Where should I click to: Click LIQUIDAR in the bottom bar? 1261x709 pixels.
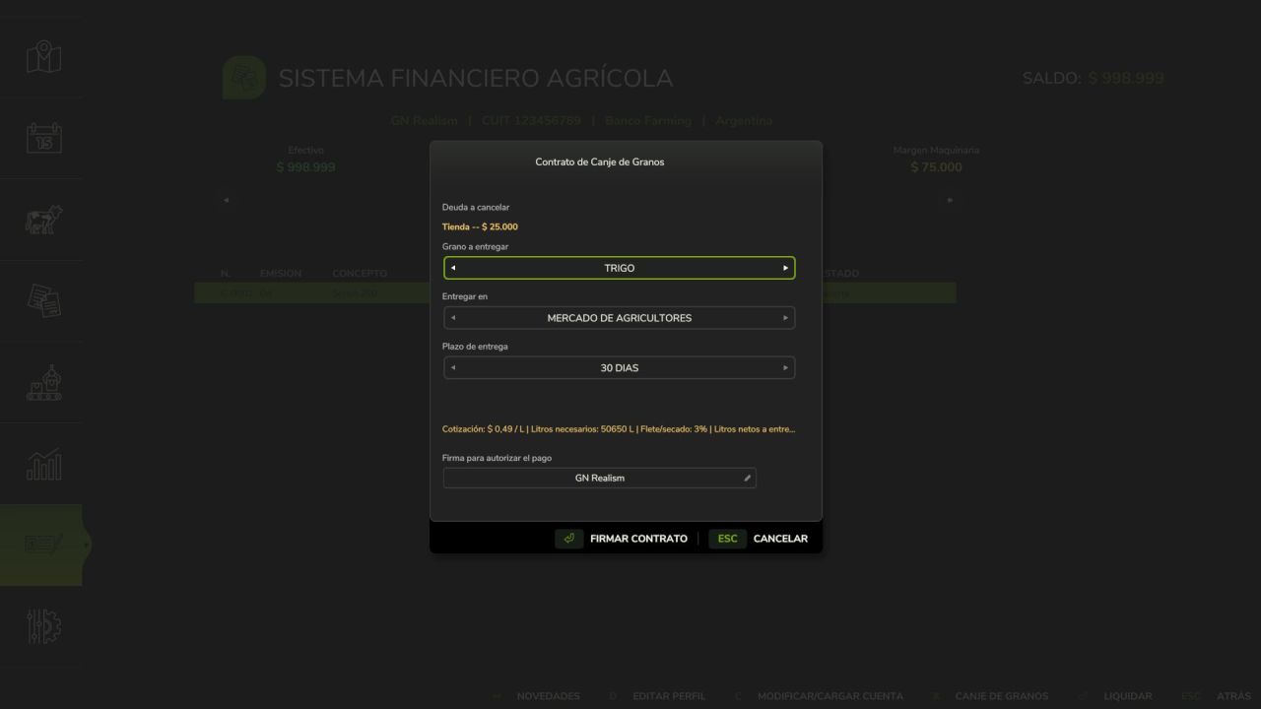pyautogui.click(x=1127, y=696)
